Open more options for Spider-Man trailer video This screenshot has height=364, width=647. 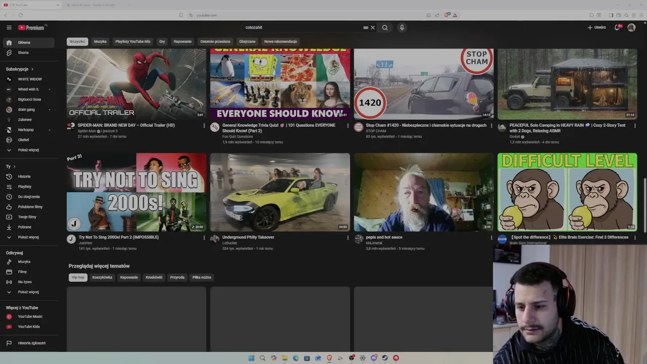[x=204, y=125]
